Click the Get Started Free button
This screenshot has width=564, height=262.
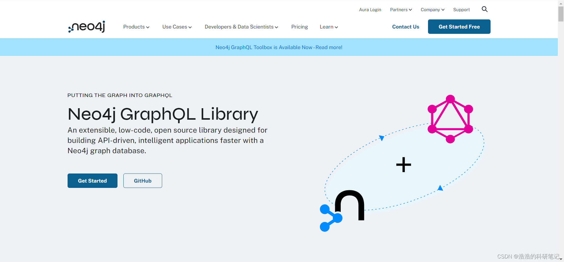(x=459, y=27)
